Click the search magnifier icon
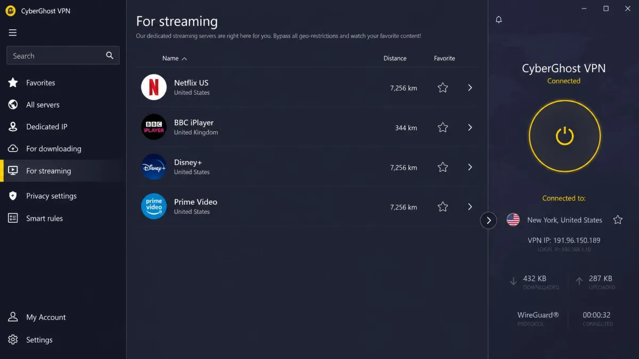This screenshot has height=359, width=639. 110,55
